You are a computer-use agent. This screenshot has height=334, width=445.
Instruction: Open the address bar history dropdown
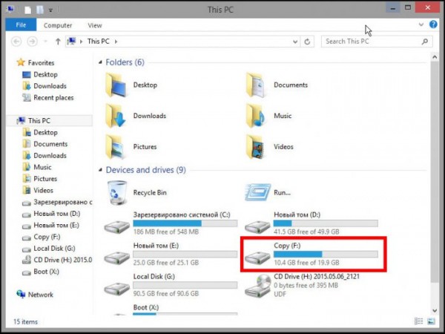[295, 42]
